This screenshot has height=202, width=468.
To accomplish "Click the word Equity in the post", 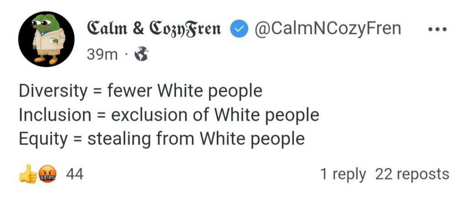I will pyautogui.click(x=43, y=138).
